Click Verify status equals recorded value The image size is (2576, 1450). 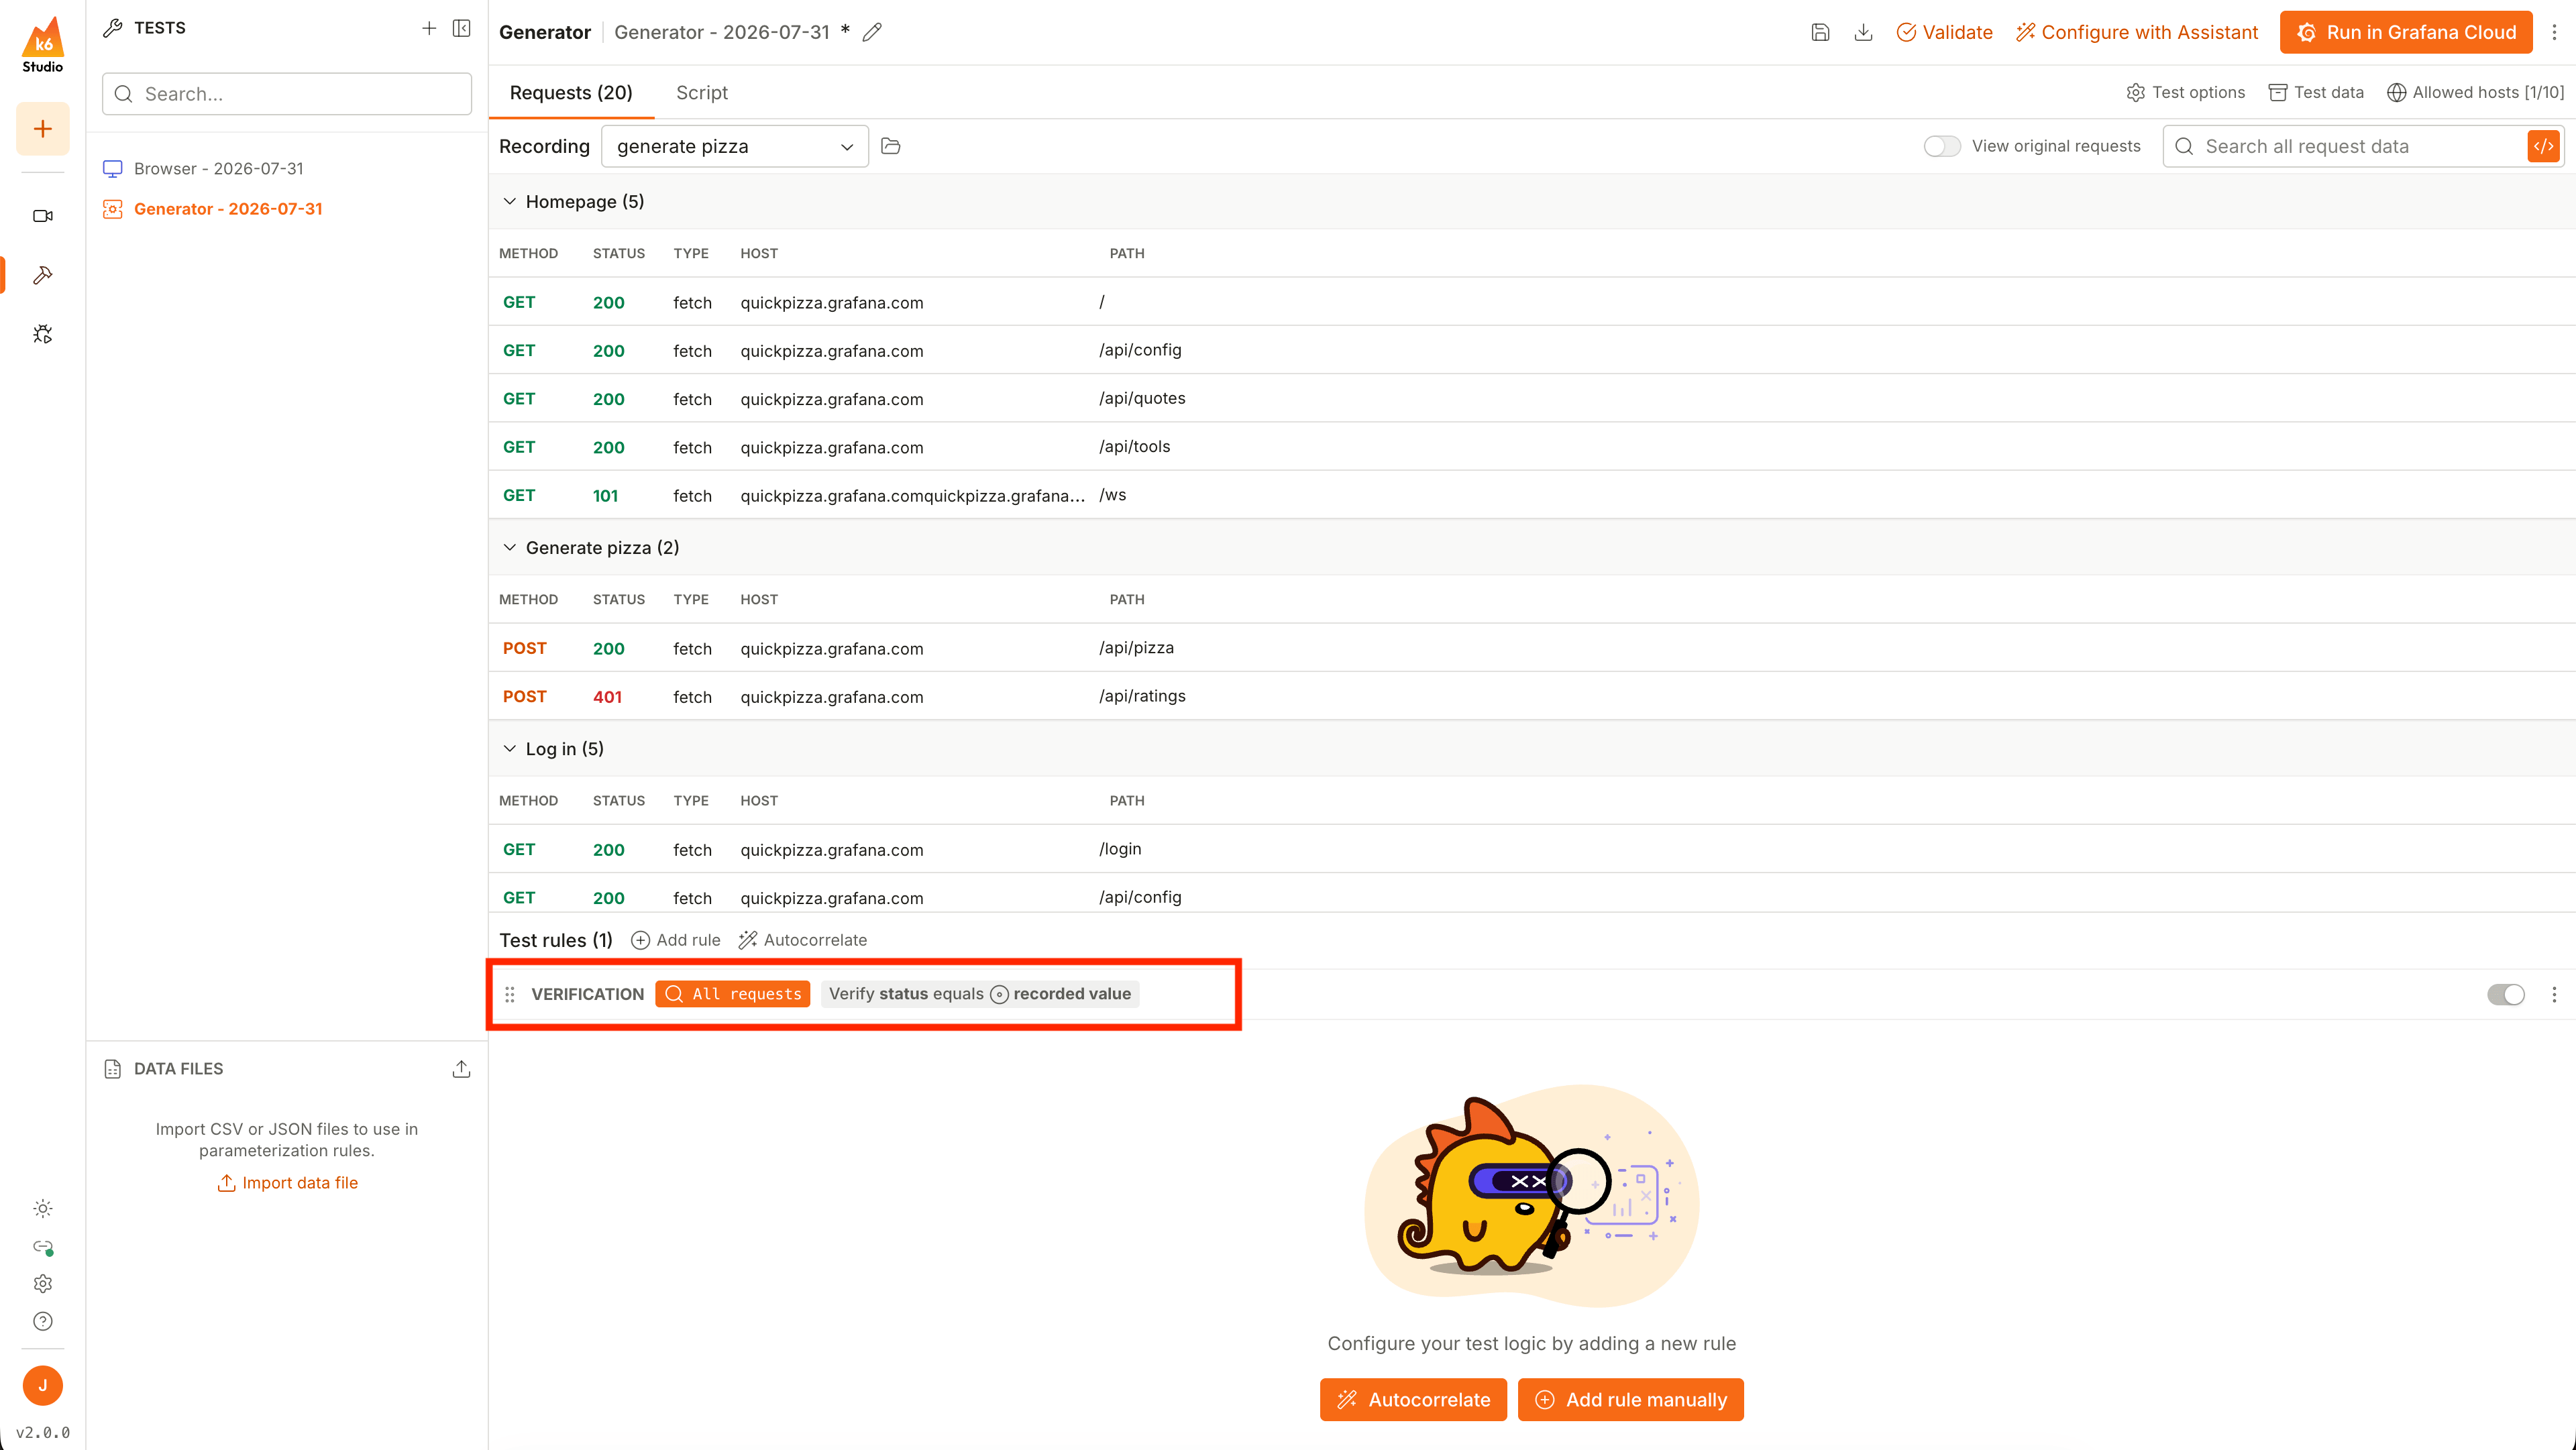[x=980, y=994]
